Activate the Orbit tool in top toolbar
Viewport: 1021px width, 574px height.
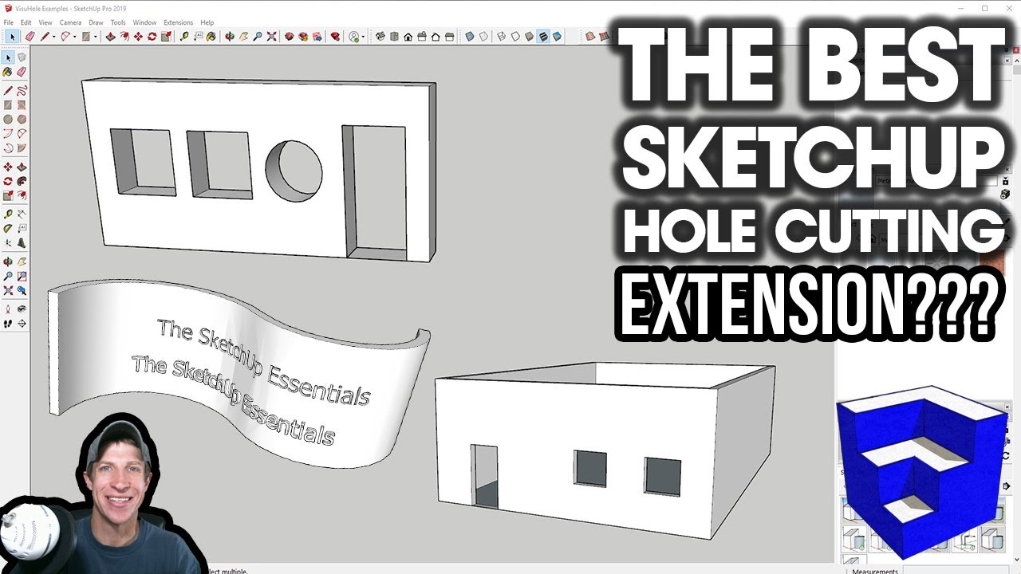230,36
